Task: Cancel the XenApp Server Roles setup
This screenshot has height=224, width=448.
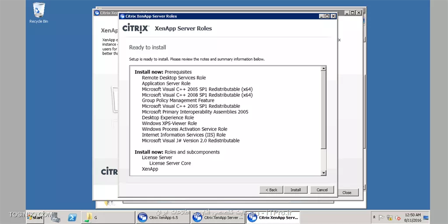Action: [322, 190]
